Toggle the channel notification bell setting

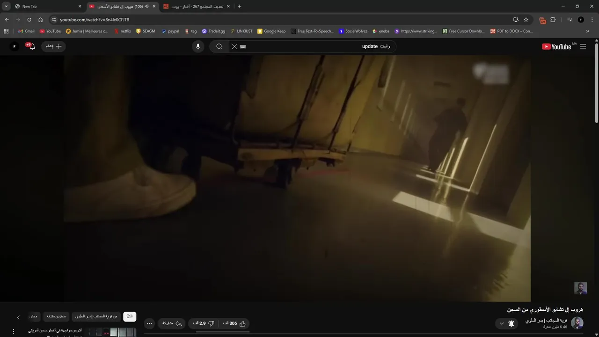(x=511, y=323)
